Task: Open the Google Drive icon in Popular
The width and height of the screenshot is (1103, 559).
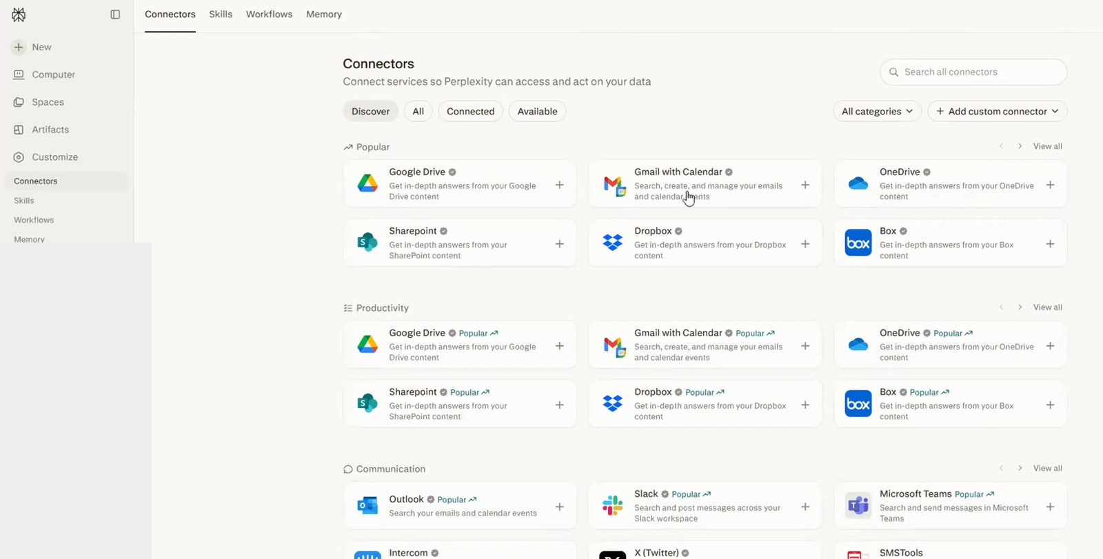Action: 367,183
